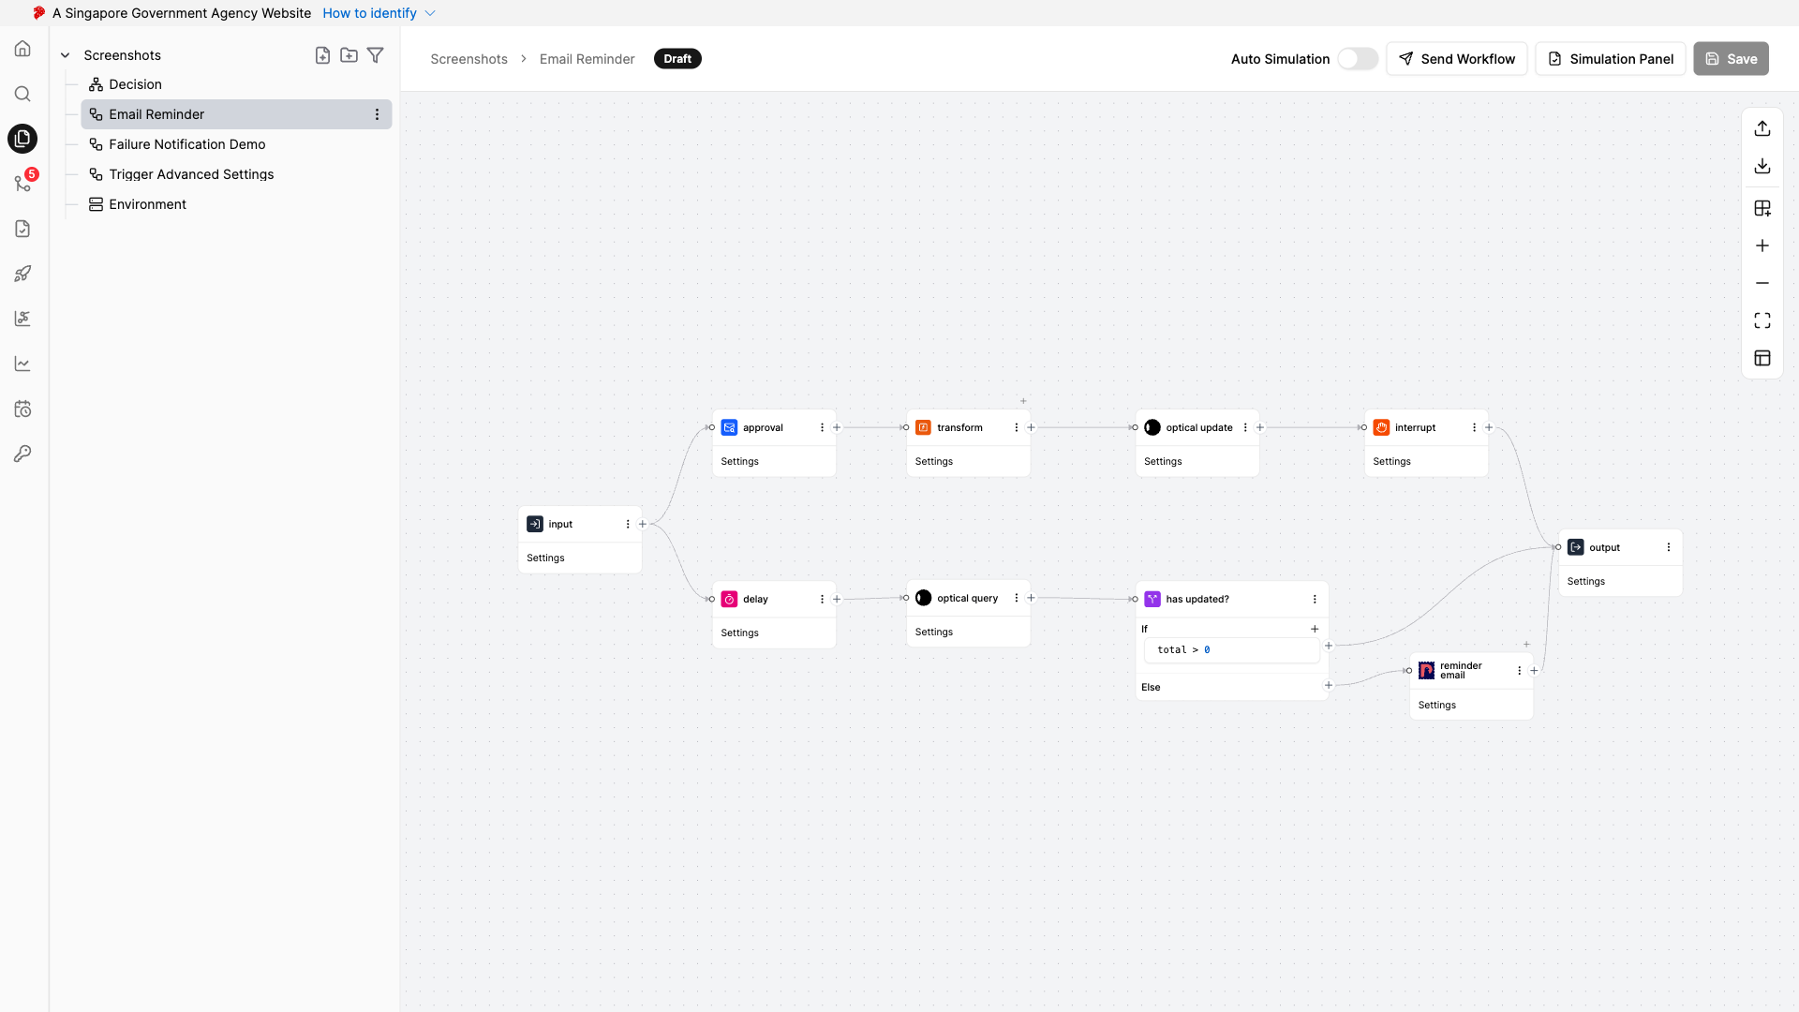Expand the How to identify dropdown
The image size is (1799, 1012).
[379, 13]
